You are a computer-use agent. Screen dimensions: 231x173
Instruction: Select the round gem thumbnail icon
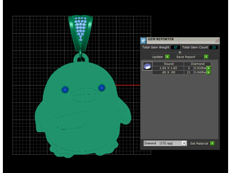point(147,66)
